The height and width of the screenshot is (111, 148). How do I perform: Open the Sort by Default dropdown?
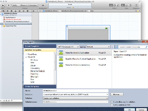98,47
